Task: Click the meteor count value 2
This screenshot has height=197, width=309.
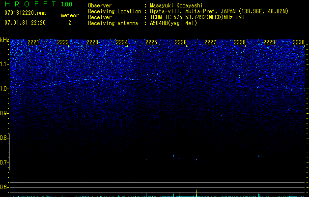Action: coord(70,23)
